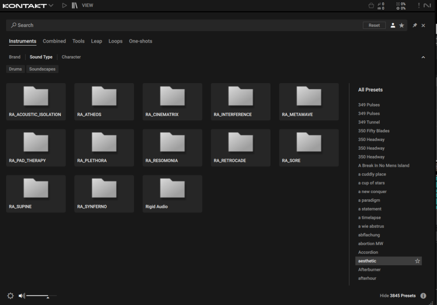
Task: Open the RA_CINEMATRIX folder
Action: [x=173, y=102]
